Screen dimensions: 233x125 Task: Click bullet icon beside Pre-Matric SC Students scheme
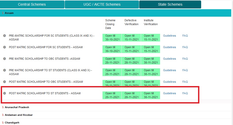tap(4, 36)
